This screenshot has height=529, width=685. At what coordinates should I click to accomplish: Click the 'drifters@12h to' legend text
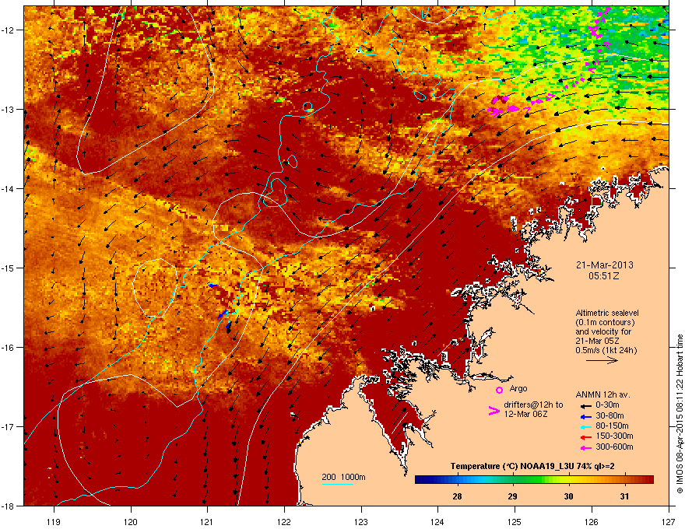[x=533, y=405]
